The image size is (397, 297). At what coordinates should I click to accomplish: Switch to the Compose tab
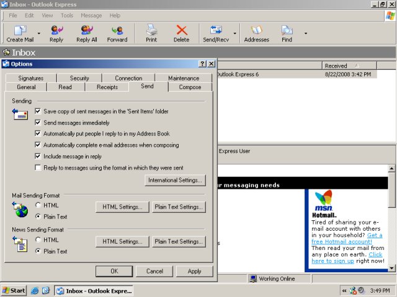coord(190,87)
